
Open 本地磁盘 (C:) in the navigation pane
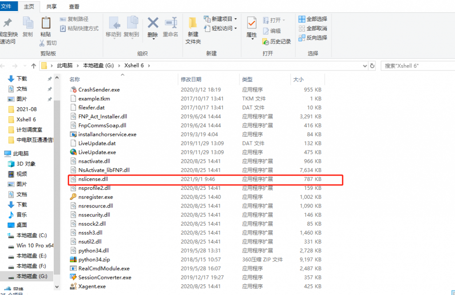[32, 235]
